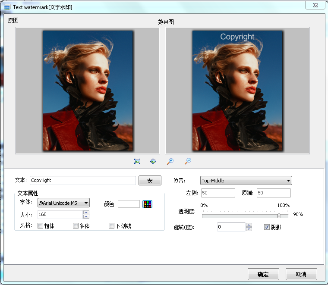328x285 pixels.
Task: Cancel with the 取消 button
Action: tap(301, 274)
